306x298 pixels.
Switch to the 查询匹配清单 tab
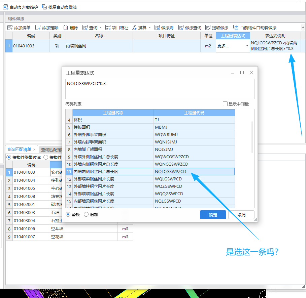pyautogui.click(x=19, y=150)
